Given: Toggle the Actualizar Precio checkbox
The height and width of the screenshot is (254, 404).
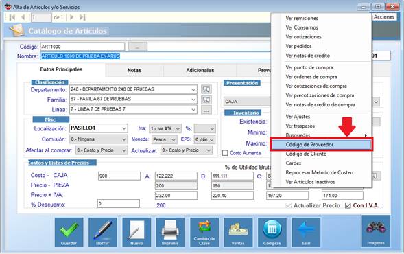Looking at the screenshot, I should (288, 205).
